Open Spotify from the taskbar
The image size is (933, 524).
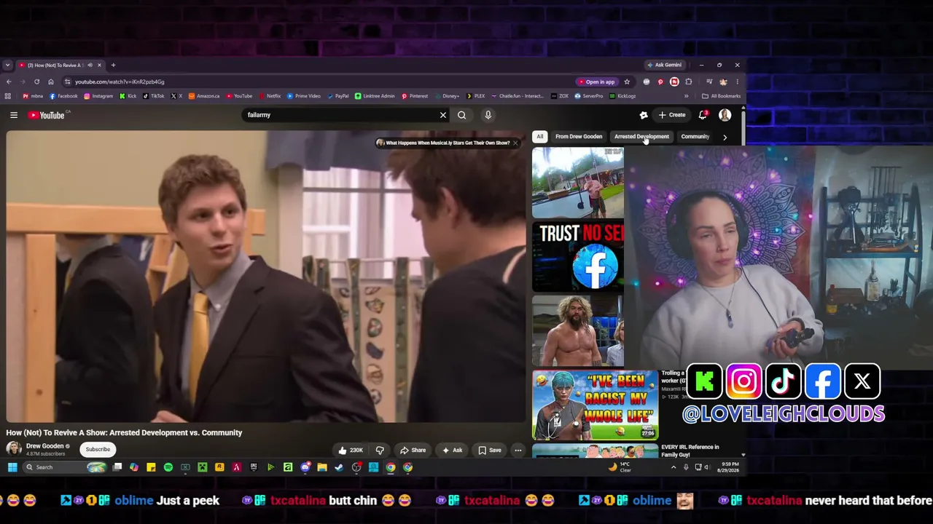[x=168, y=467]
